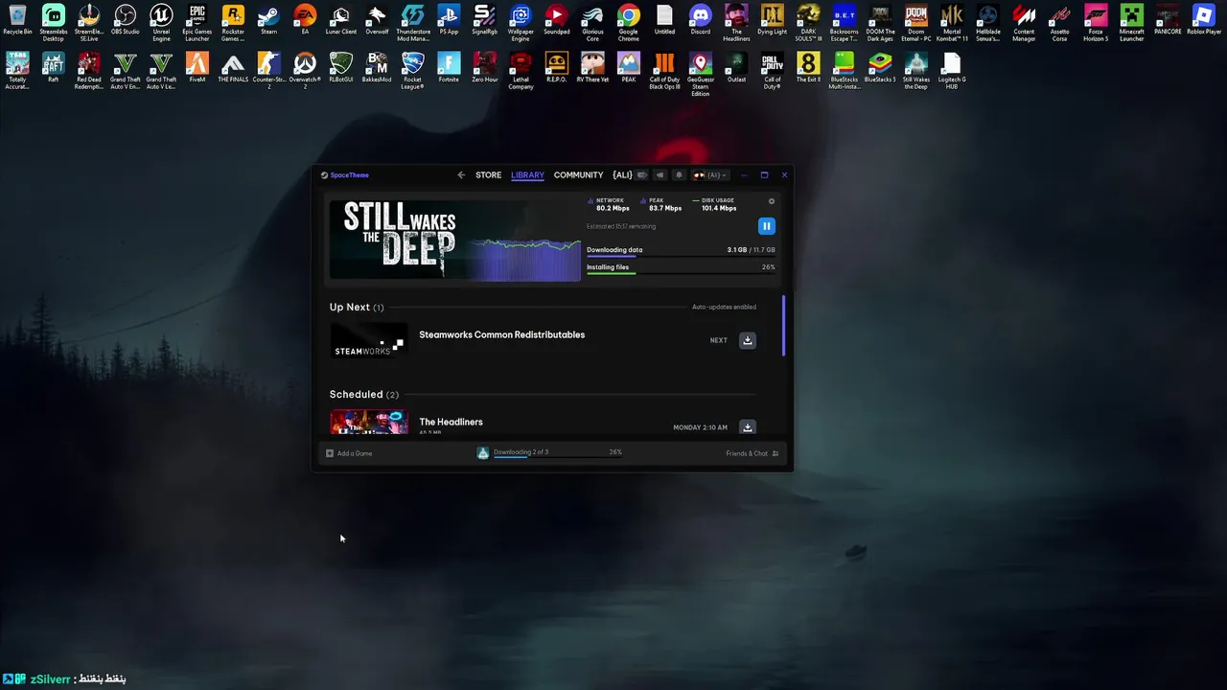Screen dimensions: 1227x690
Task: Select the Still Wakes the Deep banner
Action: coord(455,240)
